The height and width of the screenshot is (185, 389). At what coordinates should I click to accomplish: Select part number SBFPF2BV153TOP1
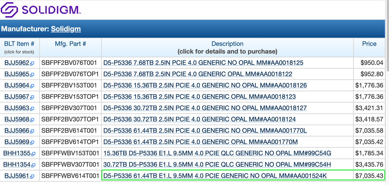(70, 97)
